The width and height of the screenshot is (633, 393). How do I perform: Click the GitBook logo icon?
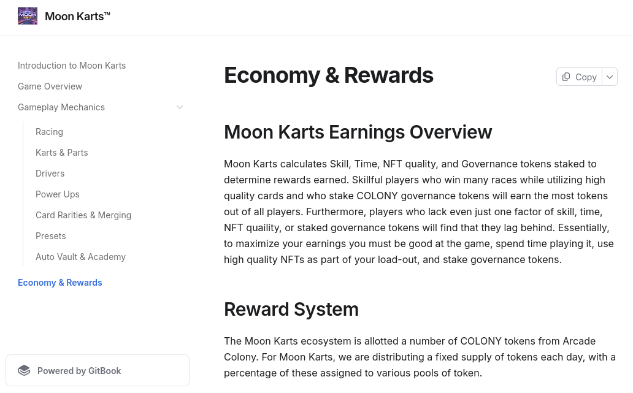[x=24, y=370]
